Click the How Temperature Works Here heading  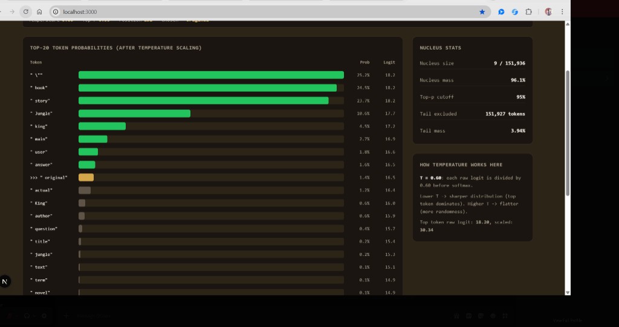pyautogui.click(x=461, y=165)
